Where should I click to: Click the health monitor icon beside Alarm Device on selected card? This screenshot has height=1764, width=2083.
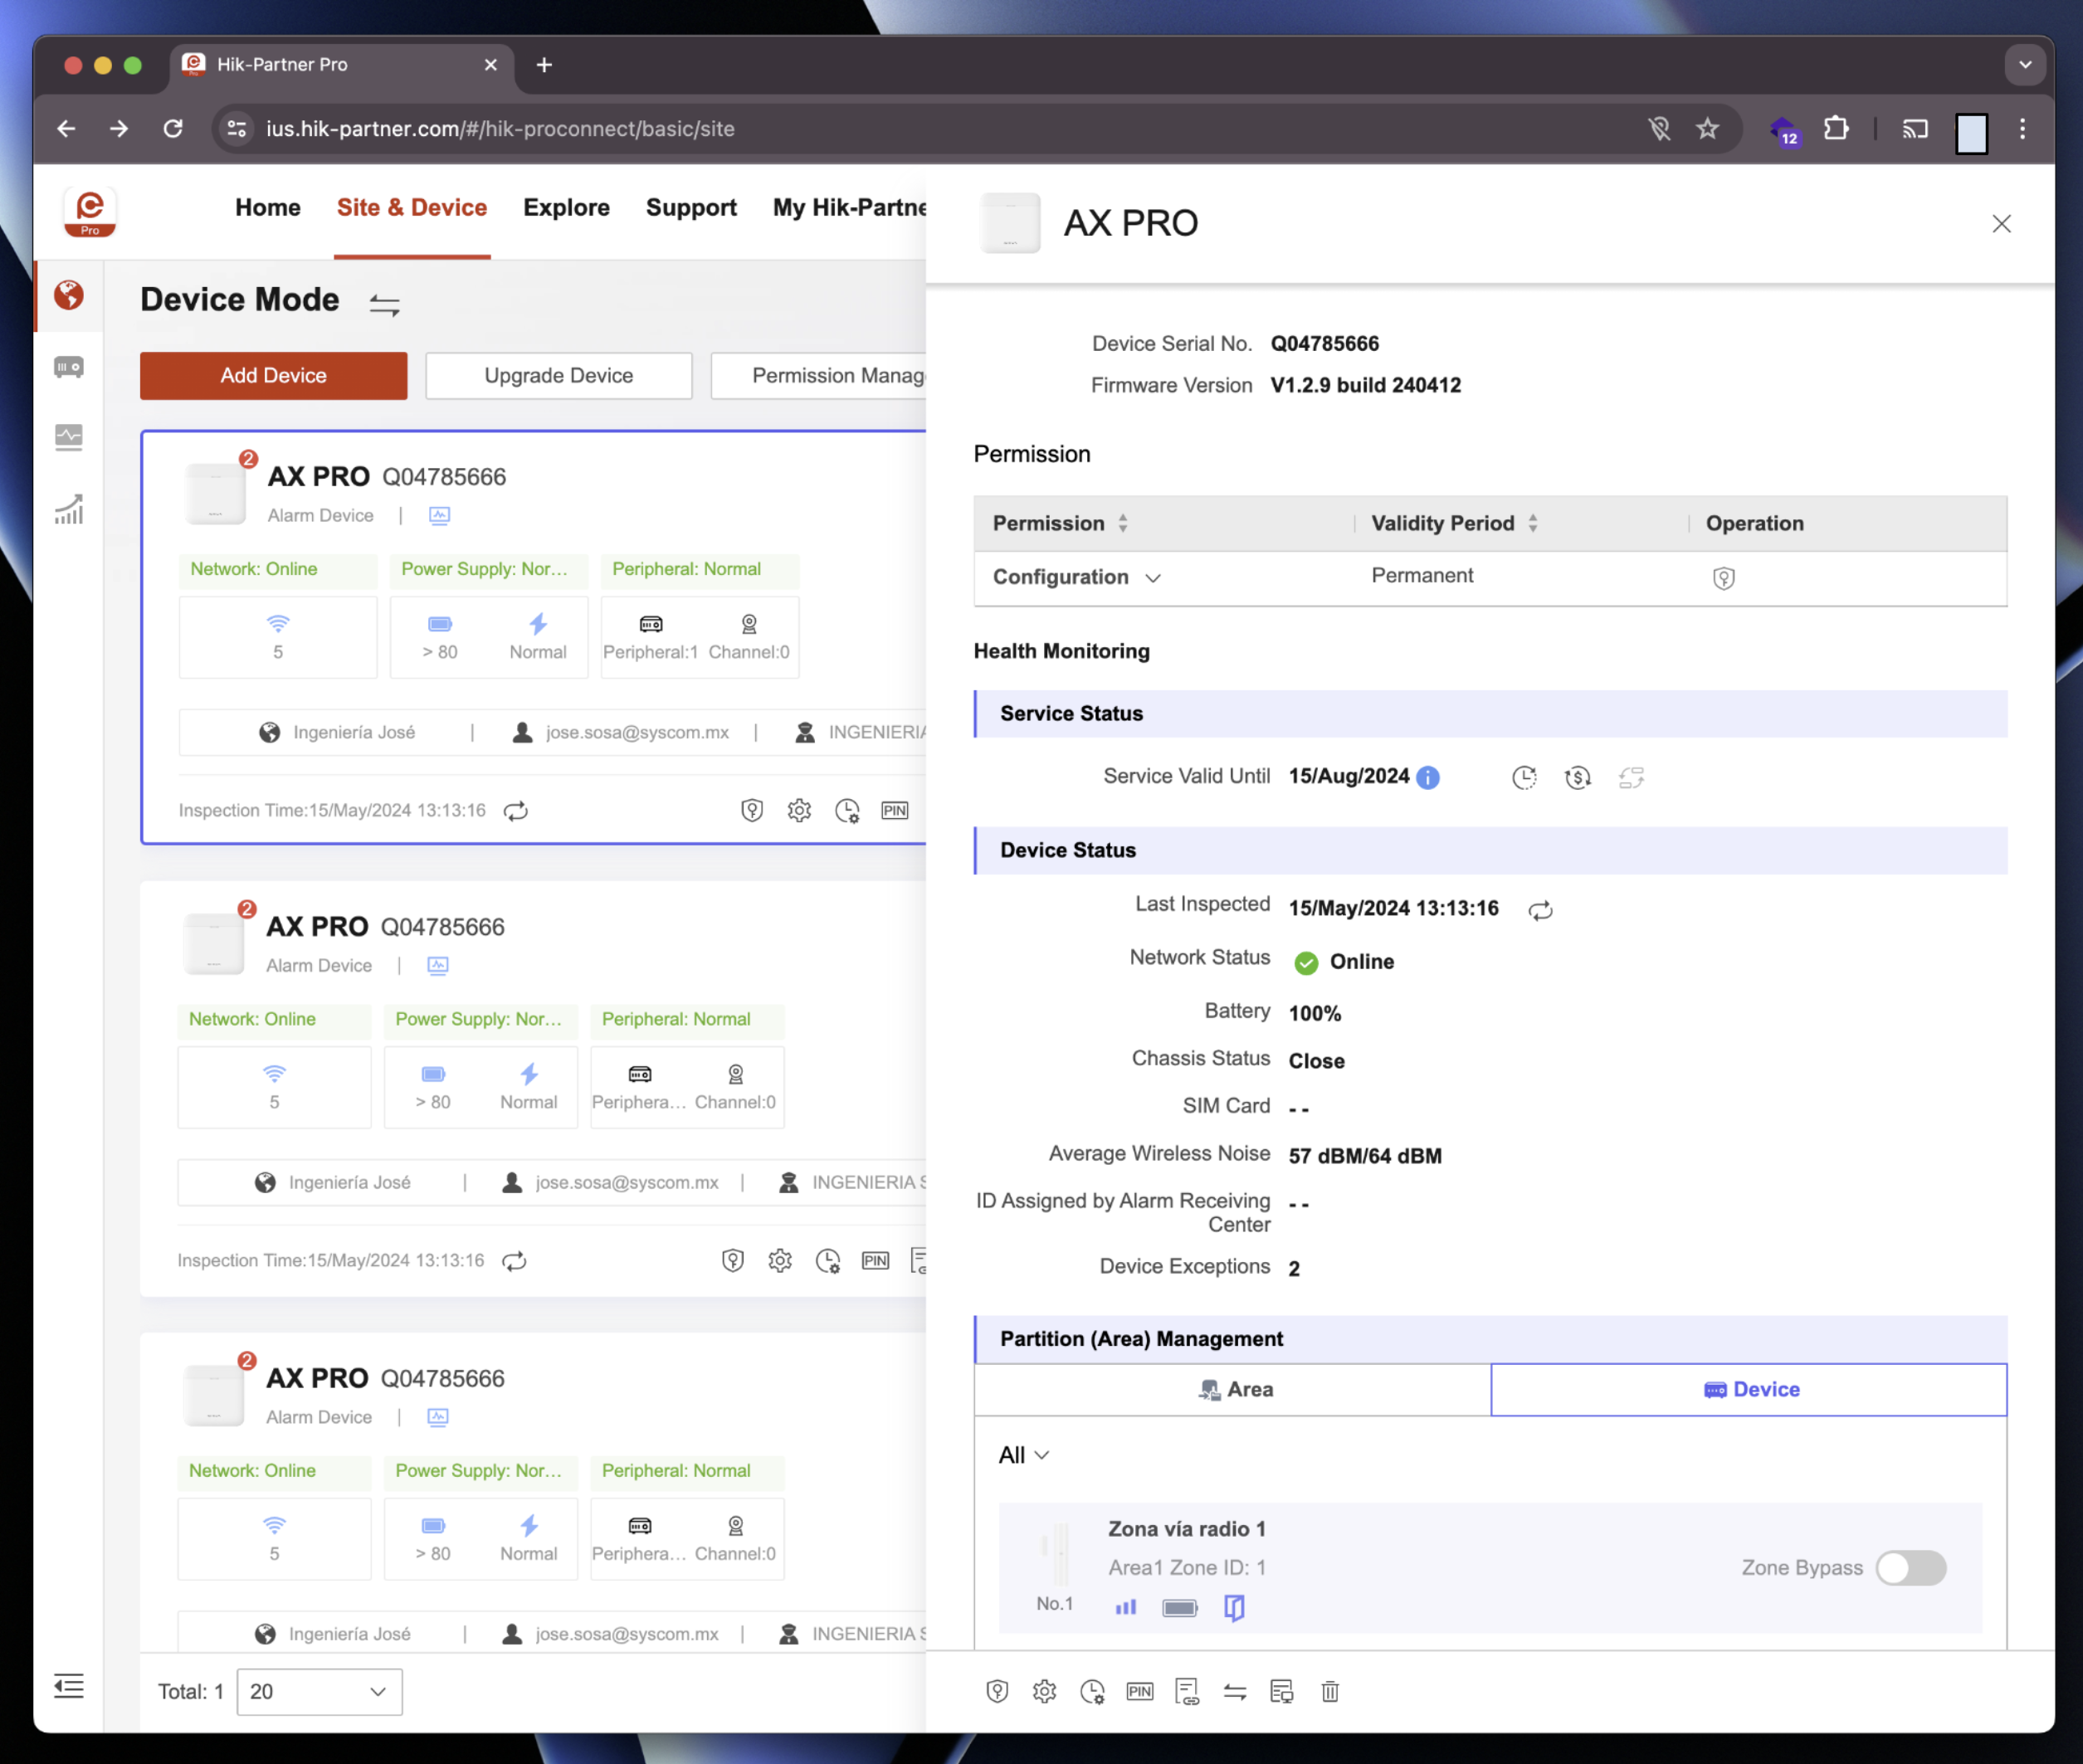tap(439, 515)
